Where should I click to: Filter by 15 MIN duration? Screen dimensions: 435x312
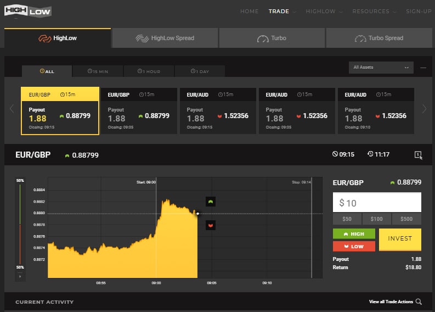[x=98, y=71]
